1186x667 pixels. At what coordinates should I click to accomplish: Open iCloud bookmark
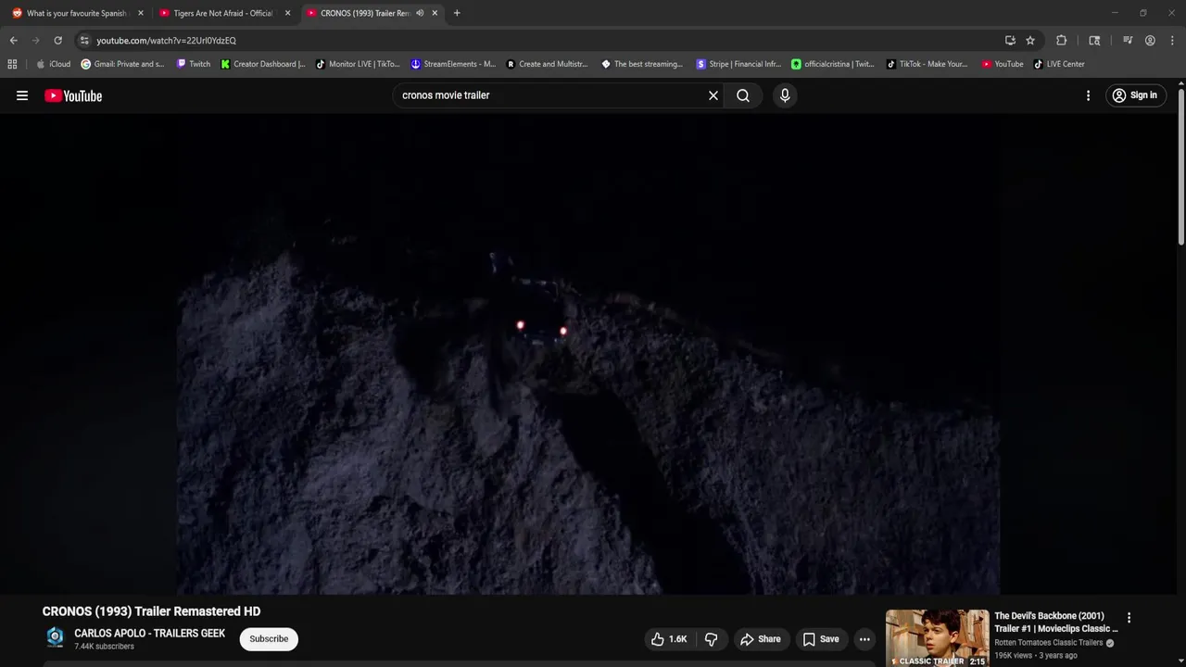(x=53, y=64)
